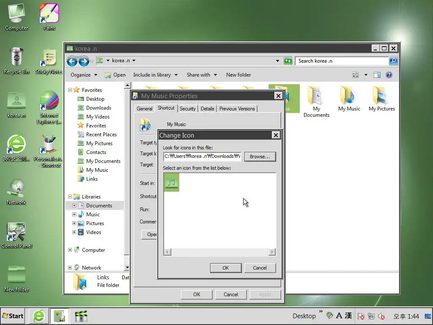Collapse the Libraries tree group
Image resolution: width=433 pixels, height=325 pixels.
pyautogui.click(x=70, y=197)
